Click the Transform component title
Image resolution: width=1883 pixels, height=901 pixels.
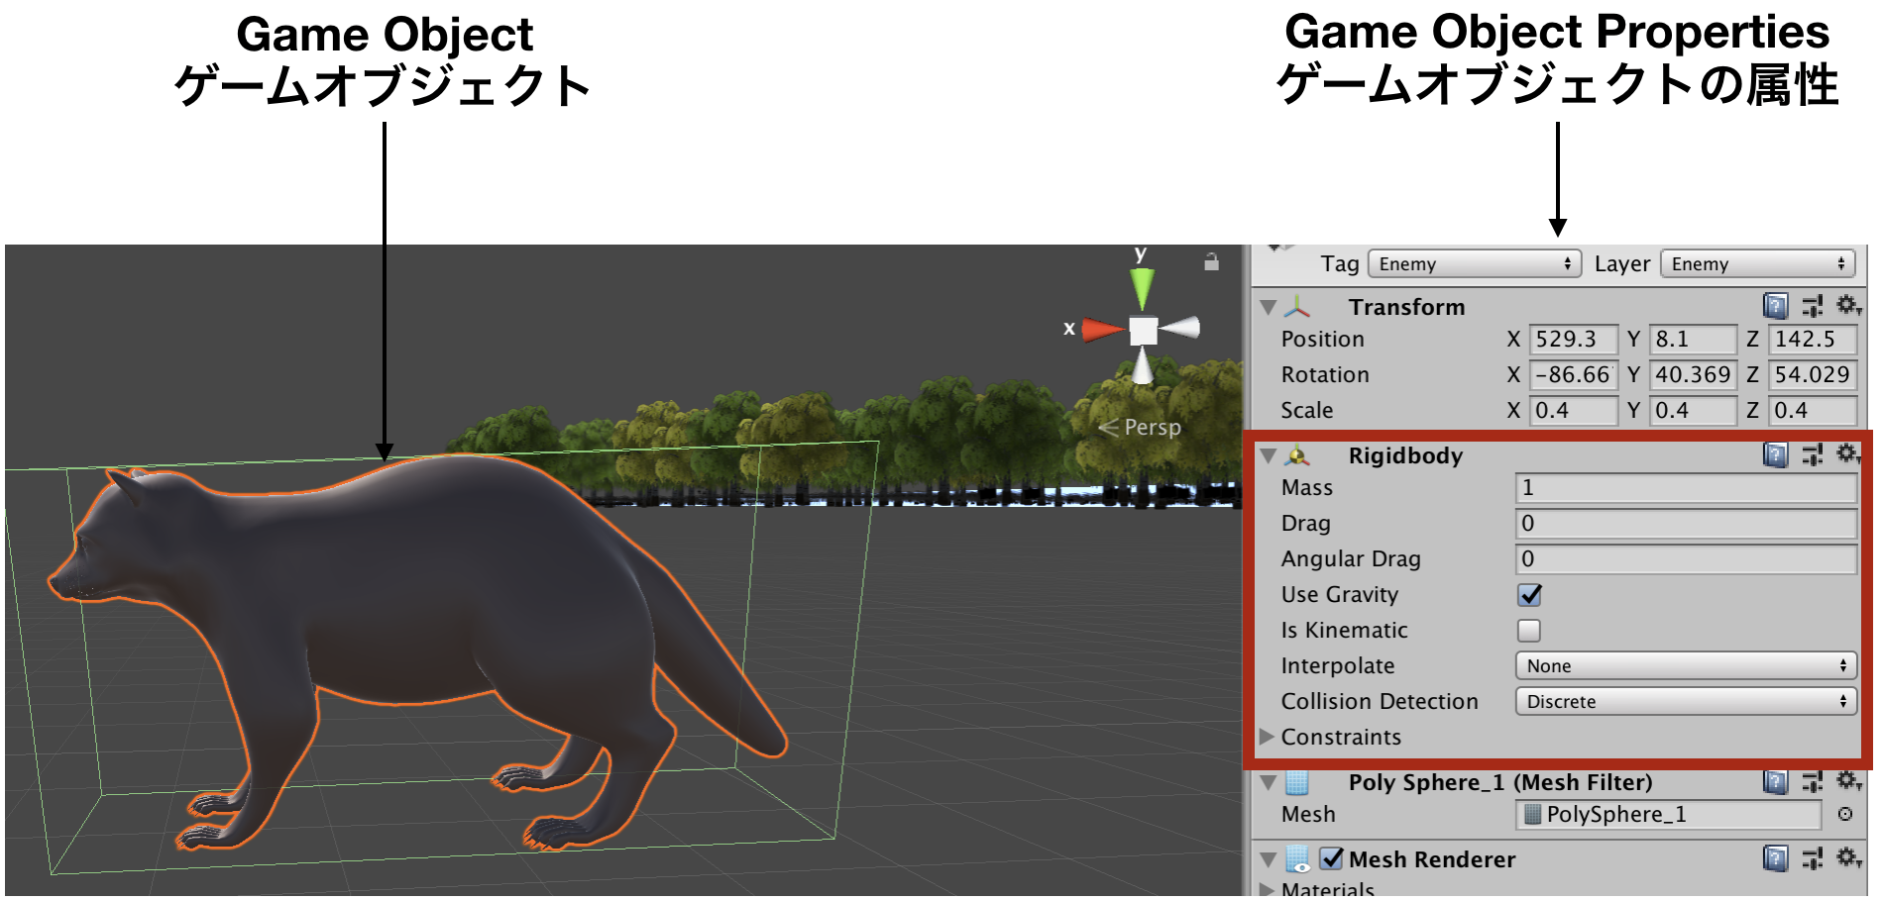click(1406, 307)
